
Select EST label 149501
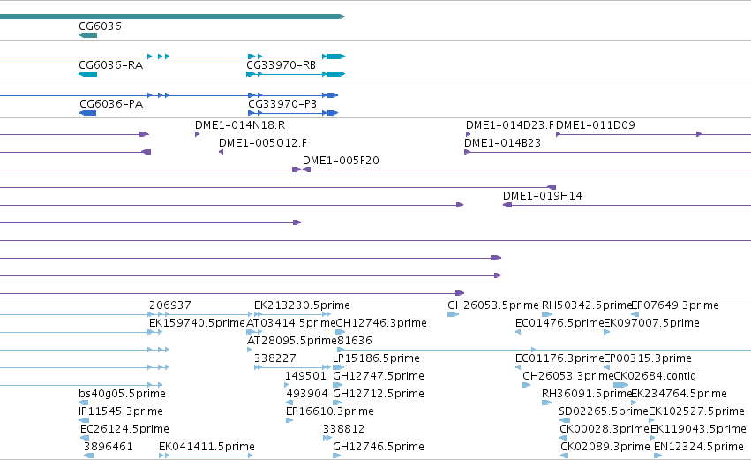point(305,376)
